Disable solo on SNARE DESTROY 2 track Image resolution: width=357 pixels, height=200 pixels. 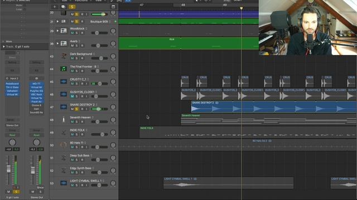click(x=77, y=109)
